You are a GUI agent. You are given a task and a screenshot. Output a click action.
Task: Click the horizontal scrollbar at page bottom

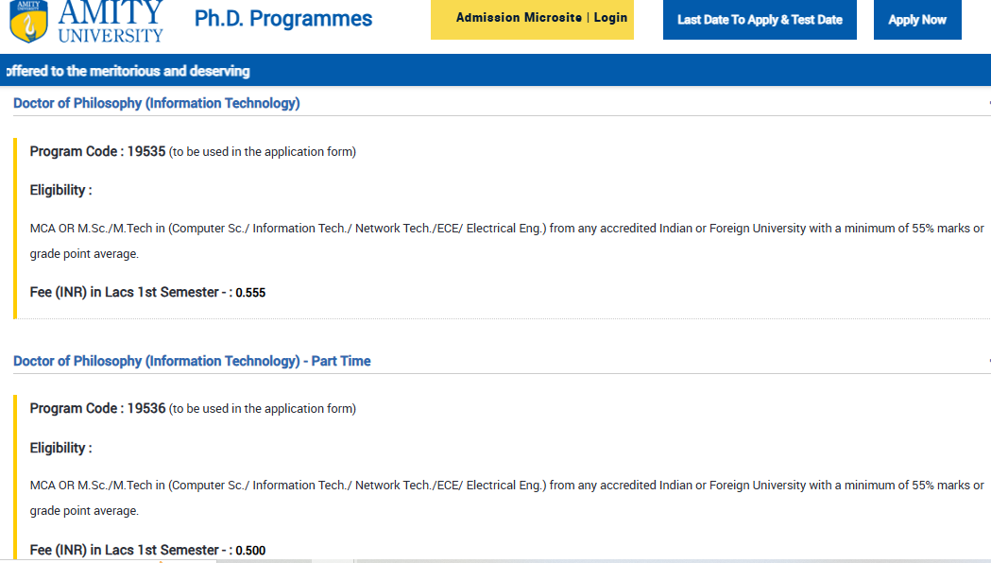[x=472, y=560]
